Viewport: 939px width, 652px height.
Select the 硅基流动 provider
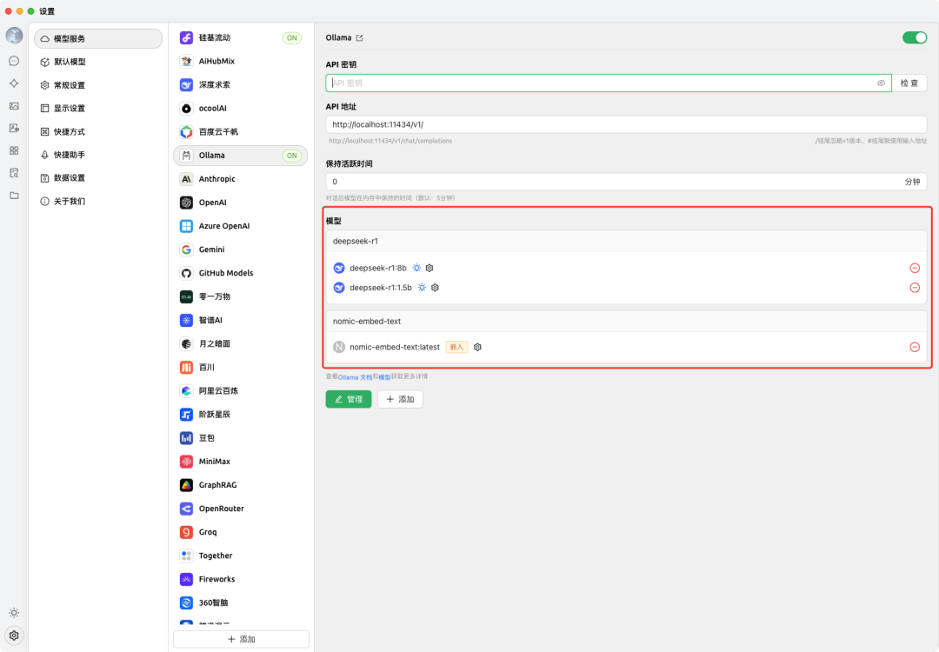(240, 37)
